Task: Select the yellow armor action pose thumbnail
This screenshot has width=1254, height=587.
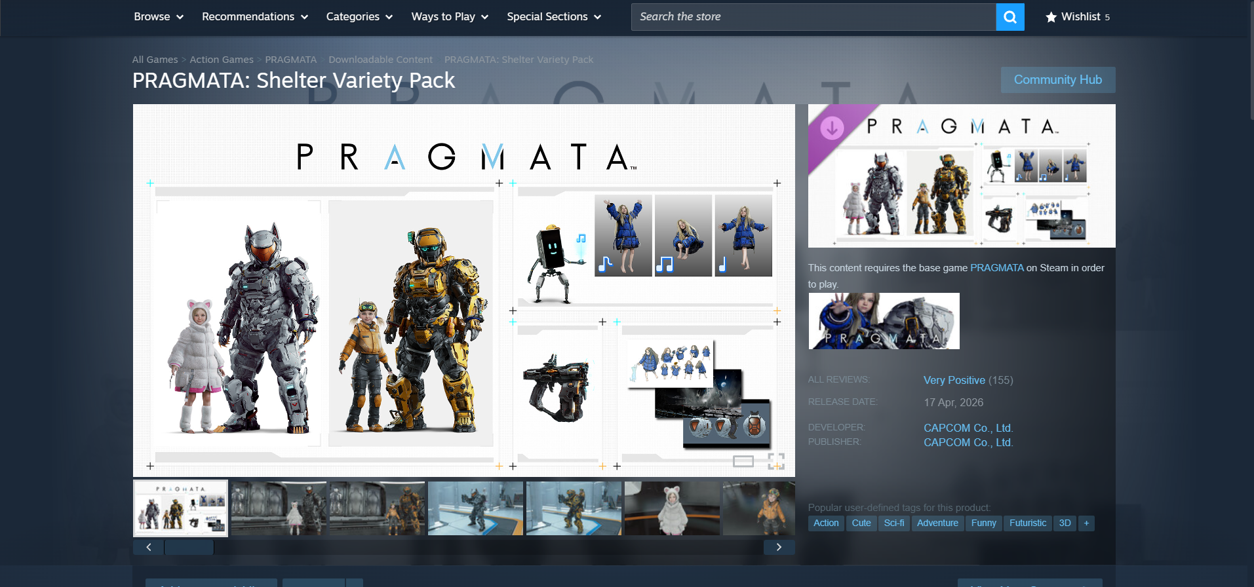Action: tap(574, 508)
